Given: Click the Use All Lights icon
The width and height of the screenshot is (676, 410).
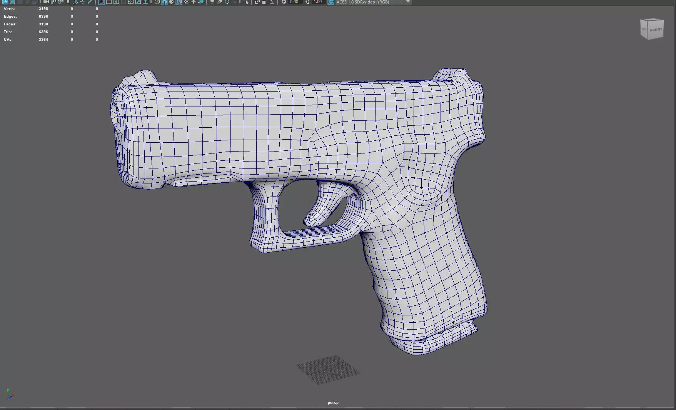Looking at the screenshot, I should (x=194, y=2).
